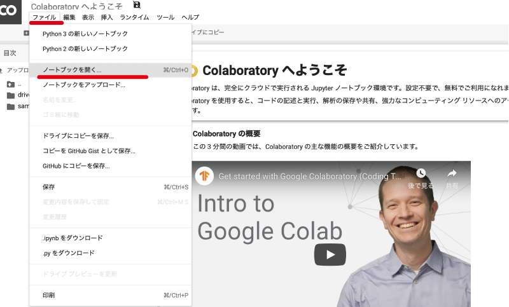Viewport: 509px width, 307px height.
Task: Click the アップロード button in file pane
Action: (x=15, y=70)
